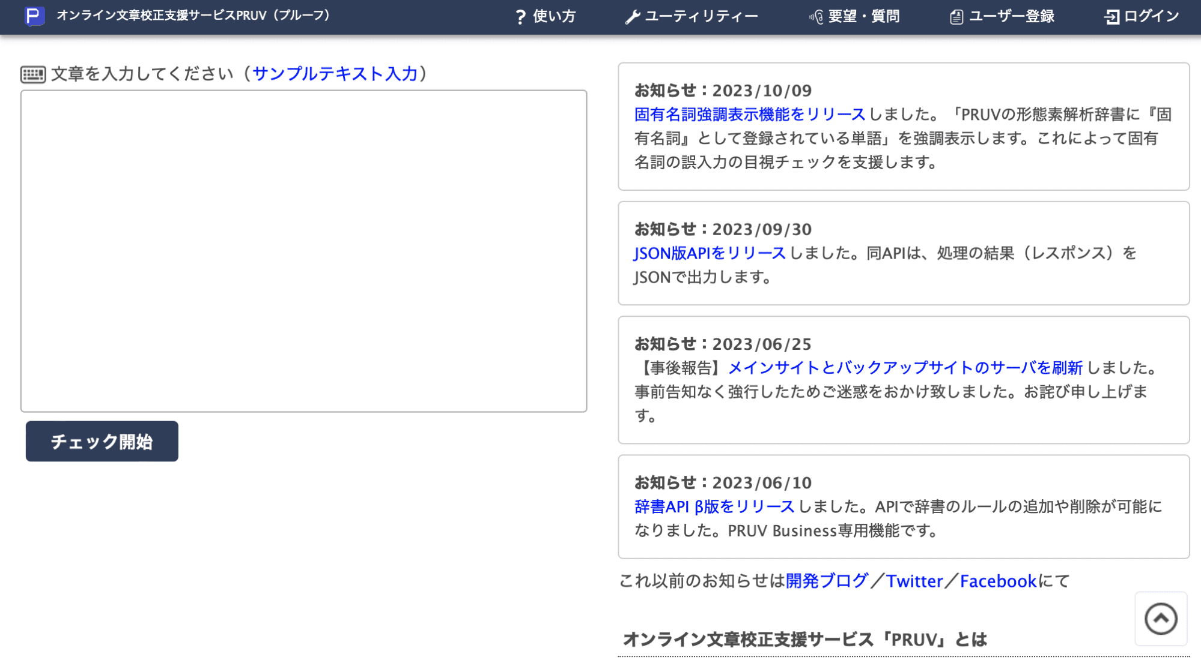Viewport: 1201px width, 669px height.
Task: Click heading オンライン文章校正支援サービス「PRUV」とは
Action: tap(805, 640)
